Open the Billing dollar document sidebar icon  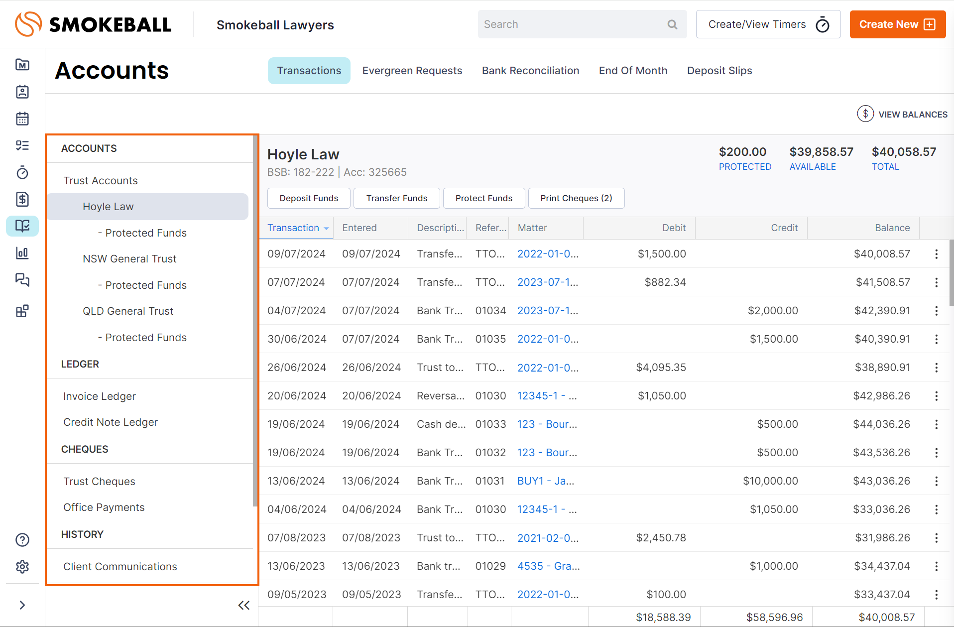[x=22, y=199]
